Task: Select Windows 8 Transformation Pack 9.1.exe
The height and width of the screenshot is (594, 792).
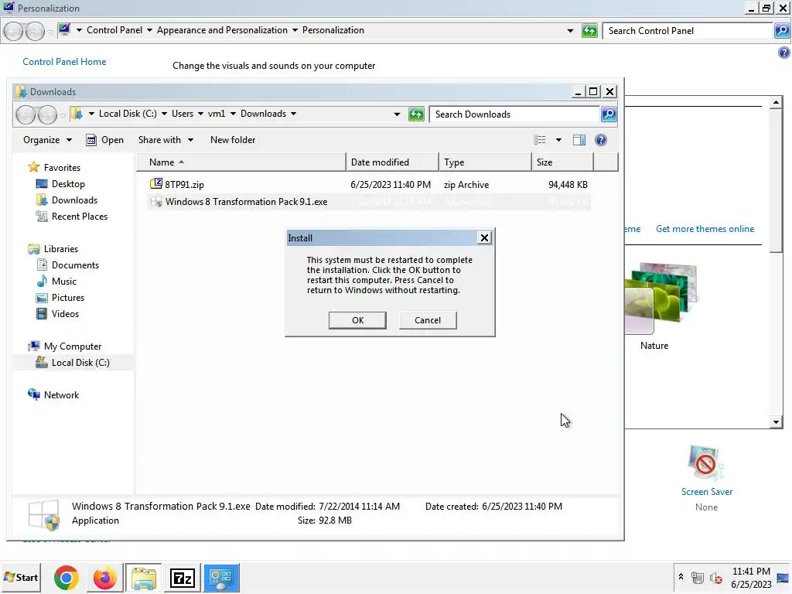Action: [x=246, y=202]
